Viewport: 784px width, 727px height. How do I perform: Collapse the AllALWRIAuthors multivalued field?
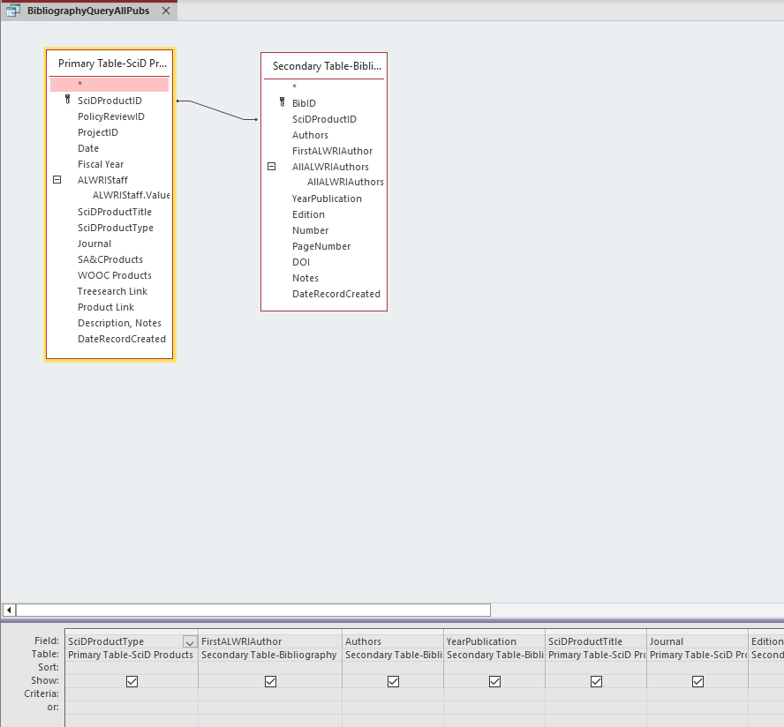point(272,167)
